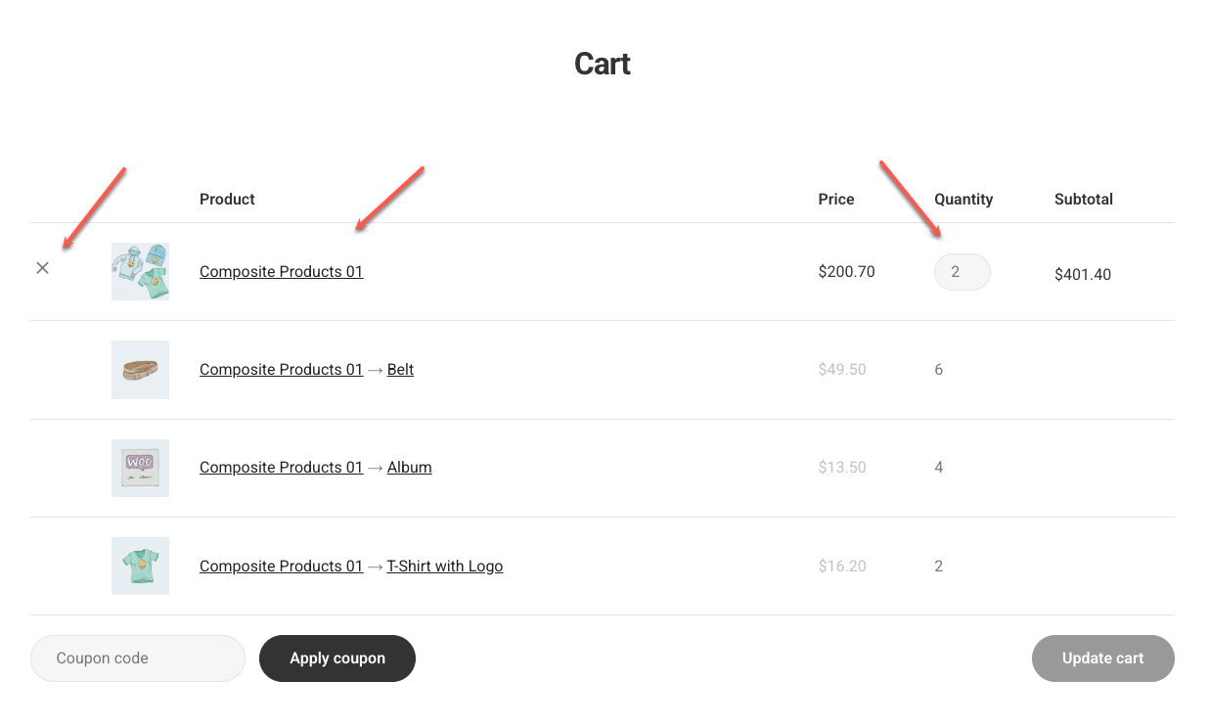Remove Composite Products 01 from the cart
This screenshot has height=726, width=1210.
(x=42, y=268)
